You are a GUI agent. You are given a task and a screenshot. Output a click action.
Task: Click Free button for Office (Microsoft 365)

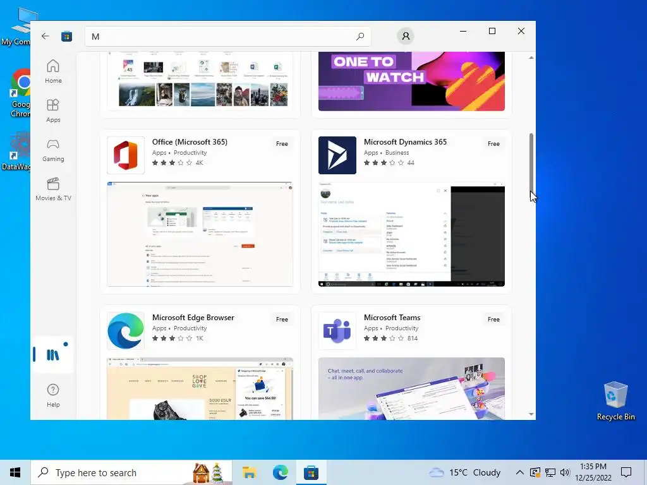click(282, 143)
